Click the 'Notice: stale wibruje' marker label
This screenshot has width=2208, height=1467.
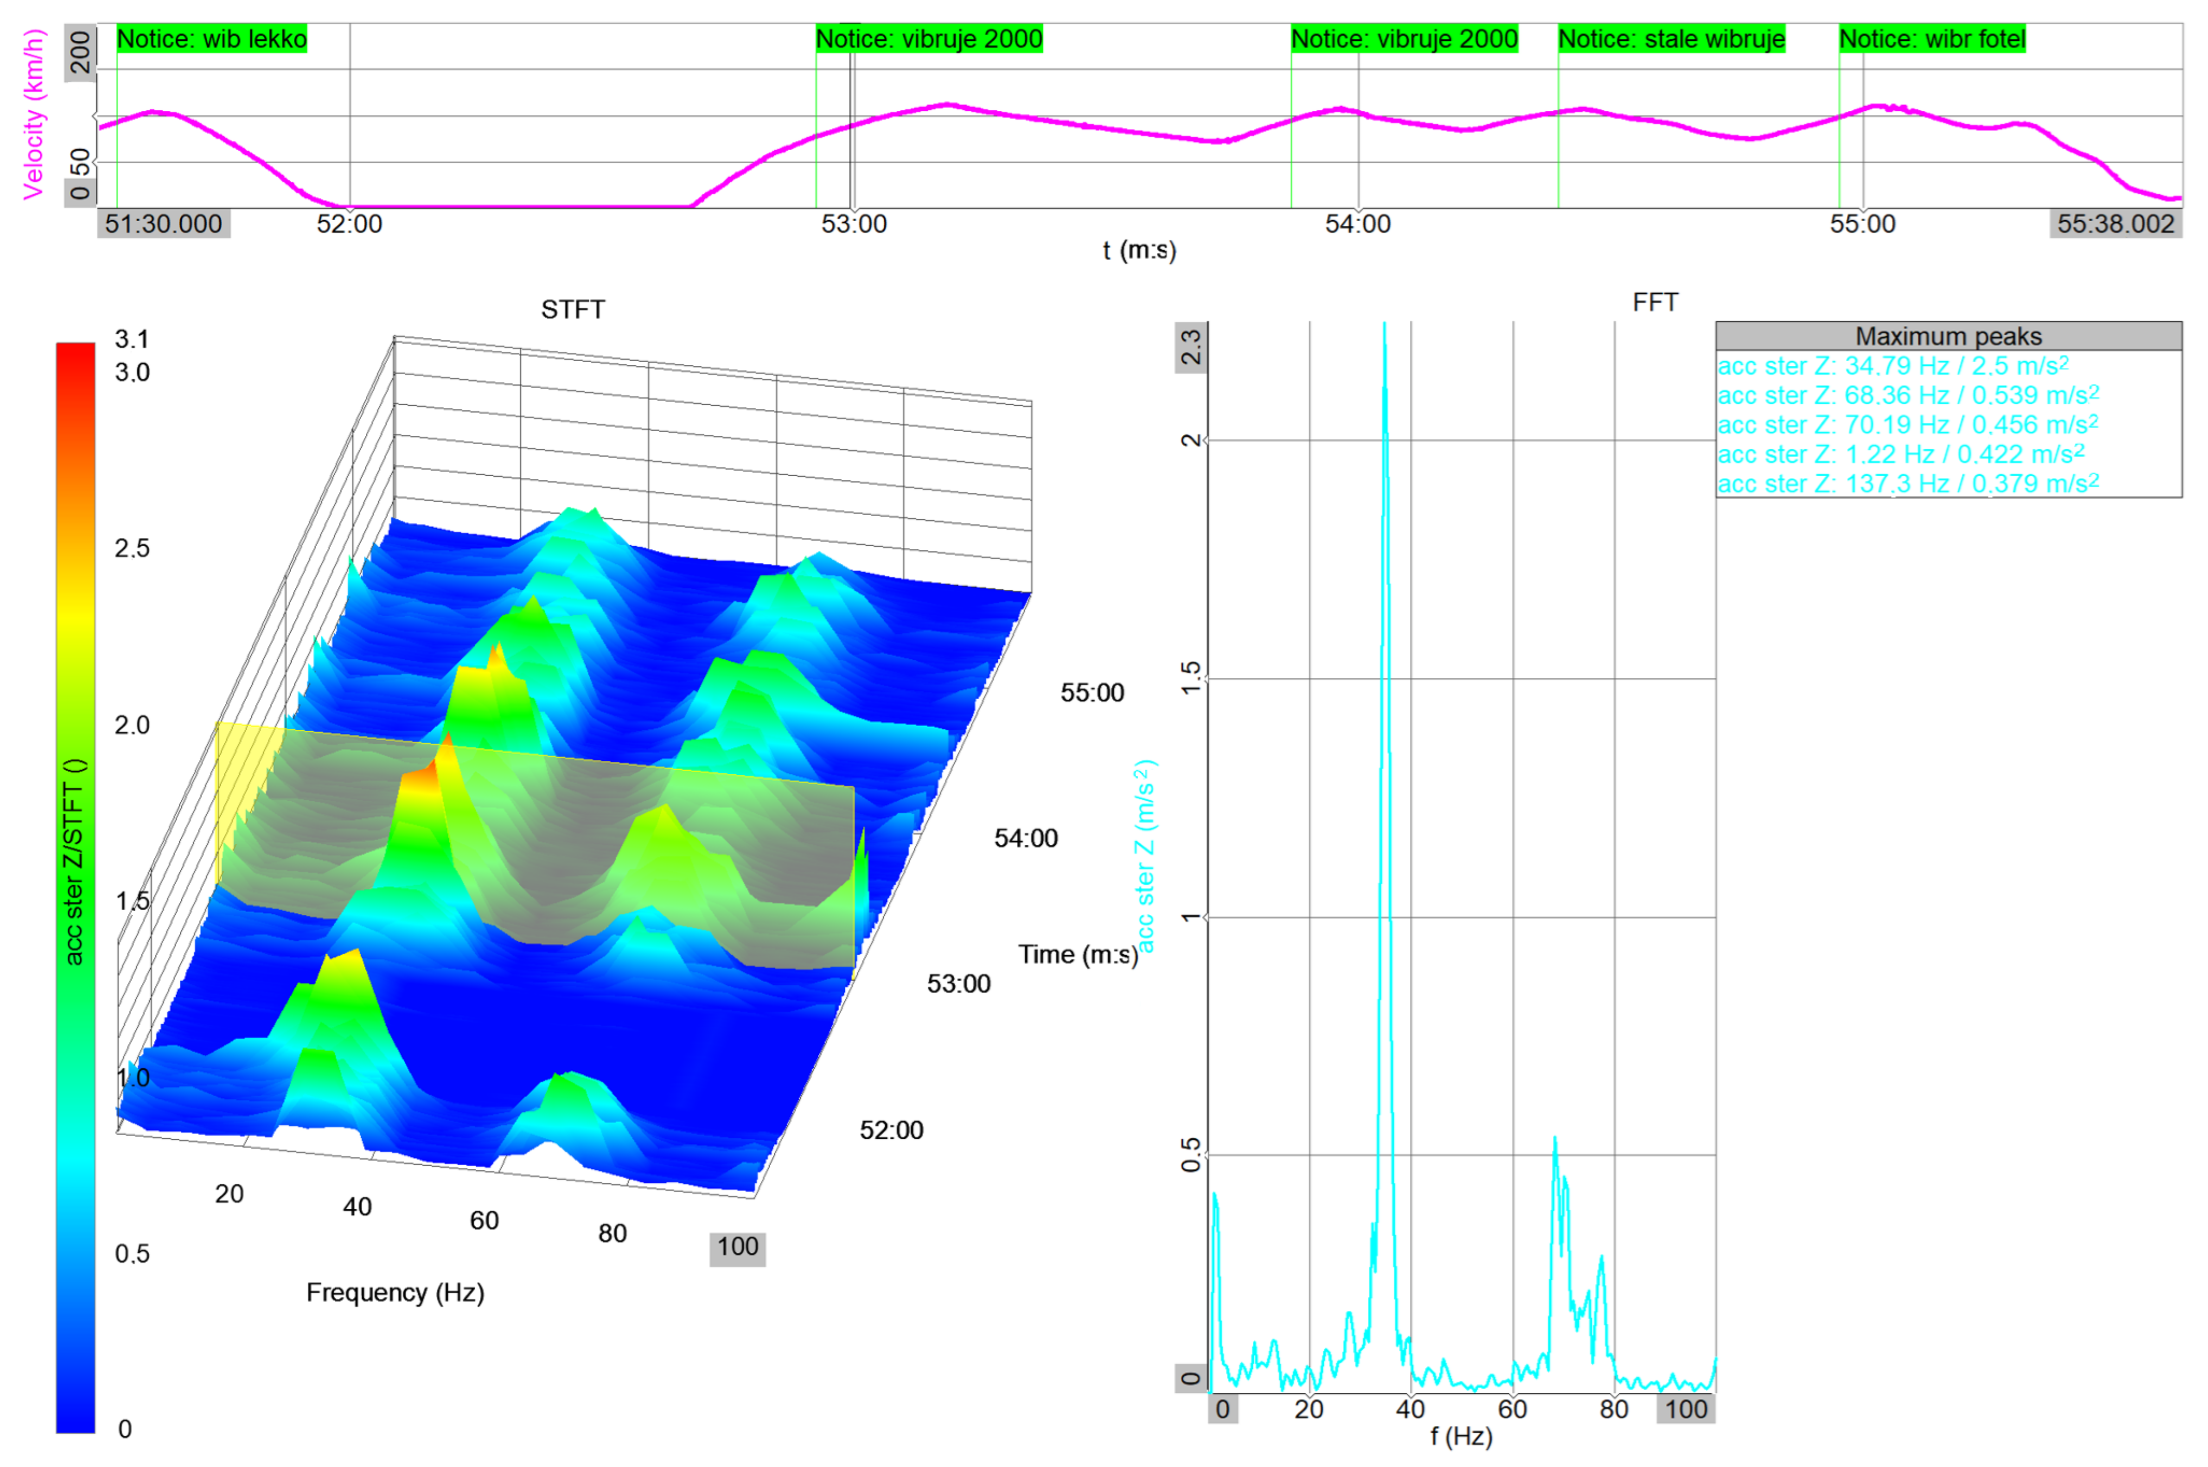[1671, 39]
